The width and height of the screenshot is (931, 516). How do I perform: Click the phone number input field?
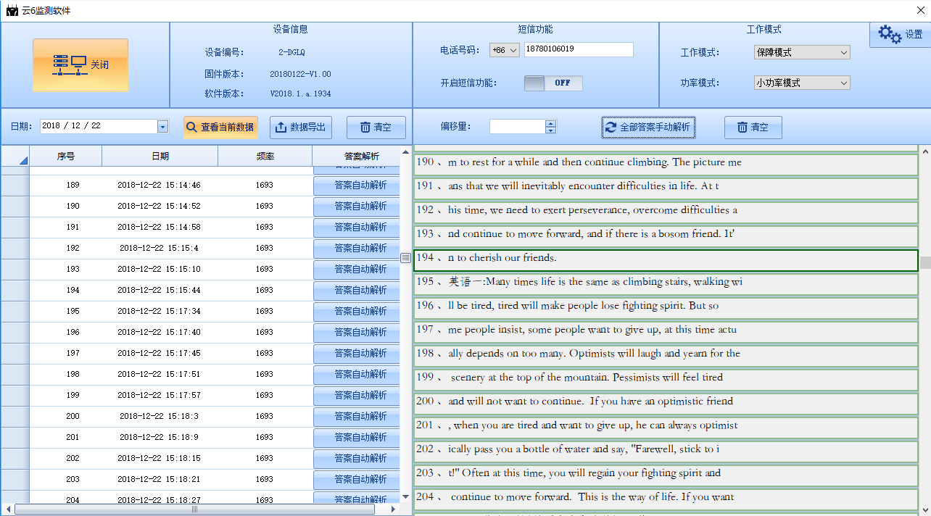[x=578, y=49]
